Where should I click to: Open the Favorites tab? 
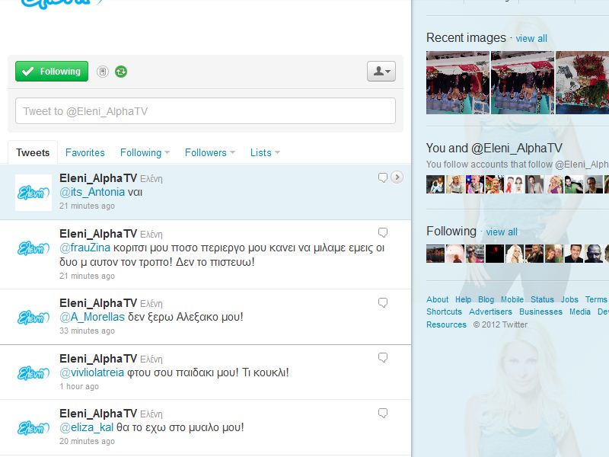coord(85,152)
